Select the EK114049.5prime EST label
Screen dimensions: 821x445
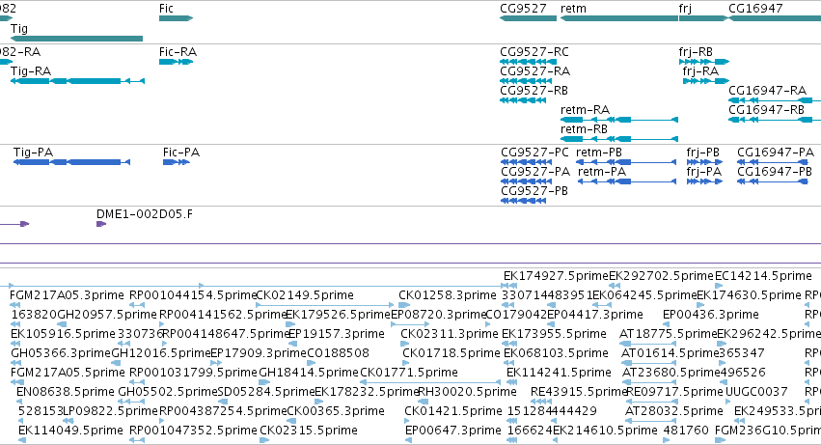tap(70, 431)
